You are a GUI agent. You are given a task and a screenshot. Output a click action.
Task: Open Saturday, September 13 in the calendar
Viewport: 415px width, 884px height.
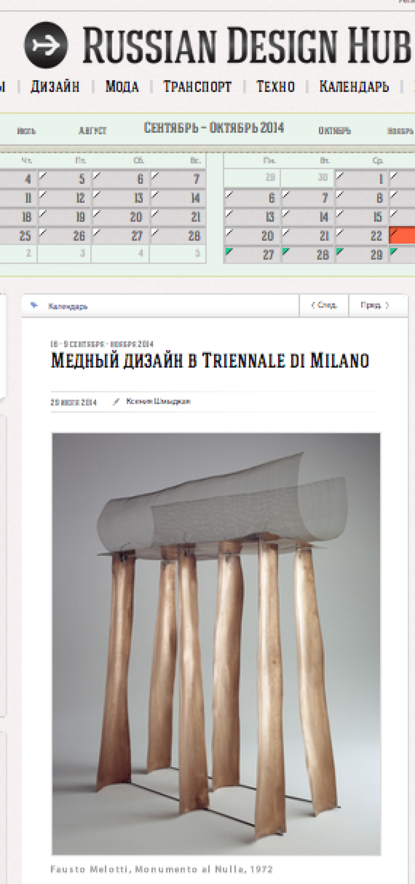[x=120, y=198]
